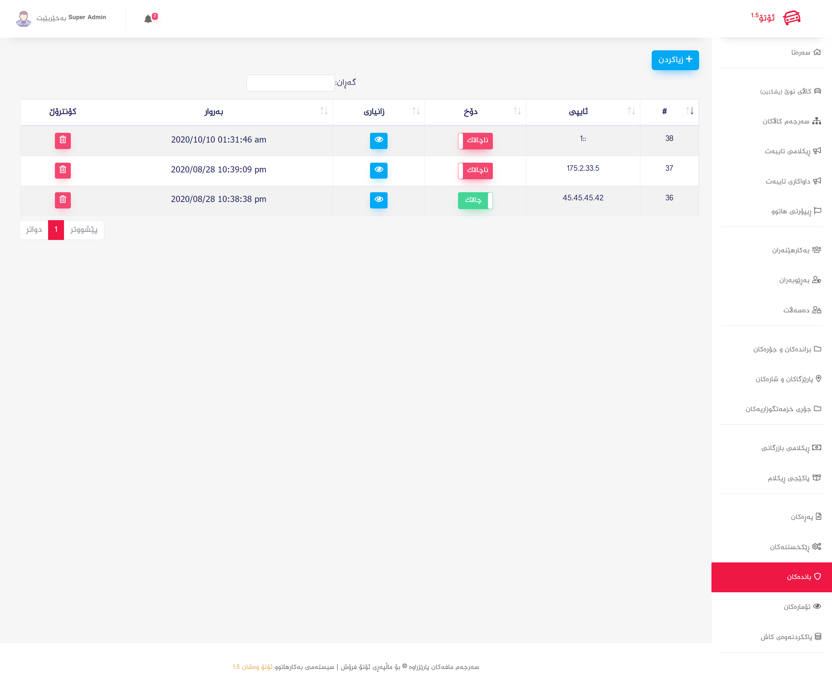Screen dimensions: 832x691
Task: Sort table by the # column arrows
Action: click(690, 111)
